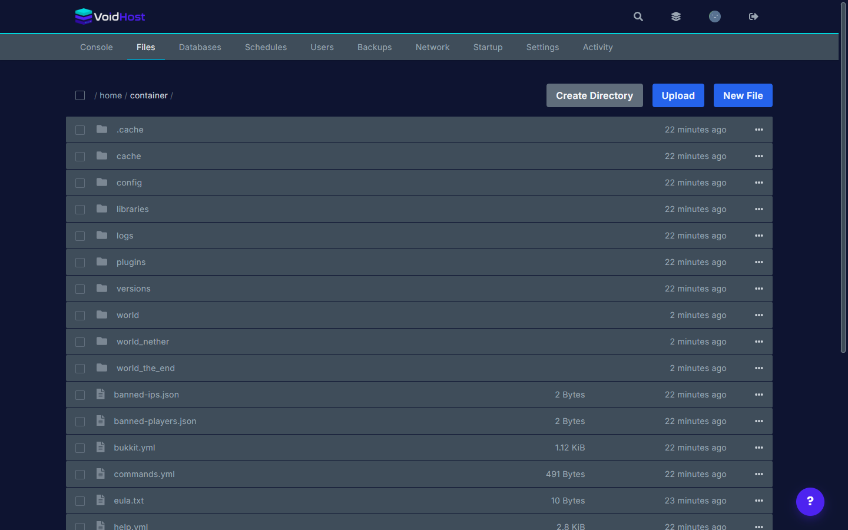
Task: Select the eula.txt file checkbox
Action: click(80, 501)
